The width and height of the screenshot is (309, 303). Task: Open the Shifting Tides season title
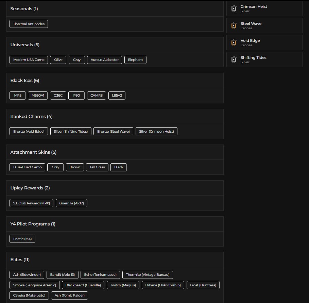pos(253,57)
